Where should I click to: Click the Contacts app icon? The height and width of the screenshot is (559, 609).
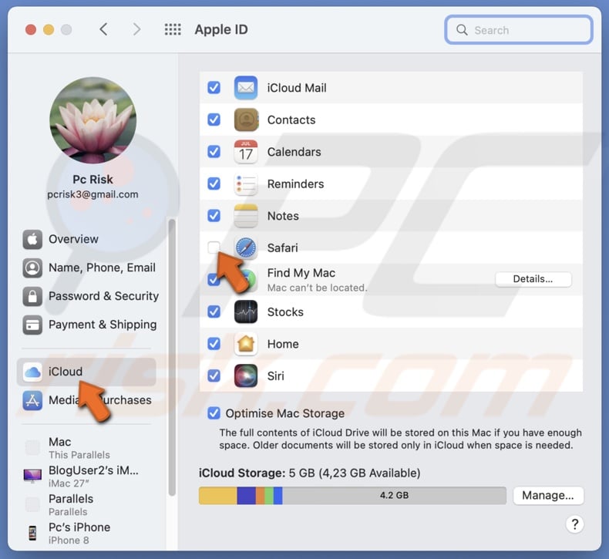tap(245, 120)
